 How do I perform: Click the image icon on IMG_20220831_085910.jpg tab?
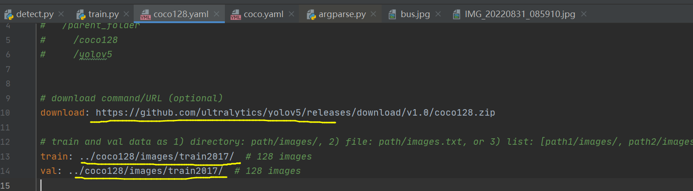pos(457,15)
